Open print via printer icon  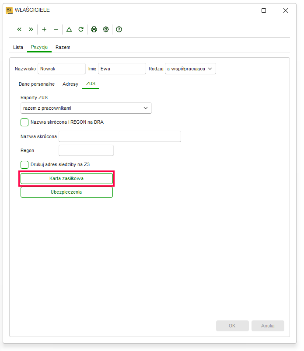click(x=94, y=29)
